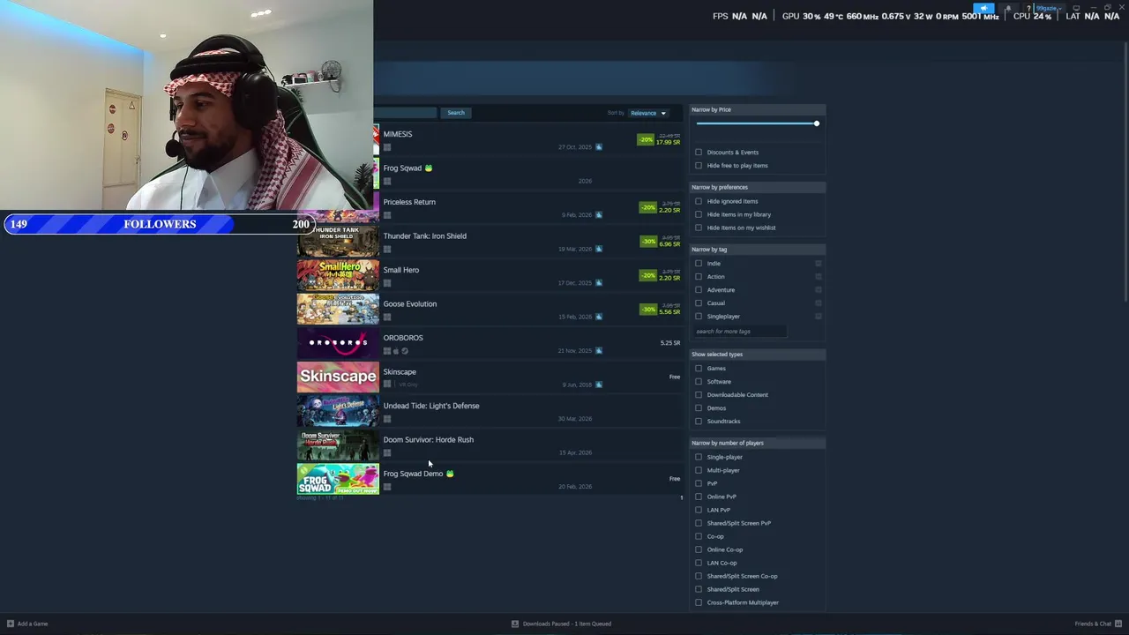Tick the Adventure tag checkbox
Screen dimensions: 1129x635
699,290
